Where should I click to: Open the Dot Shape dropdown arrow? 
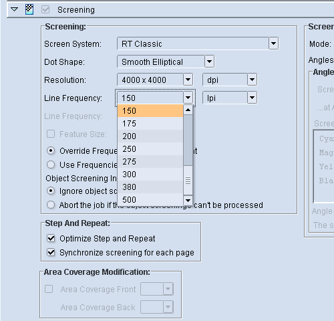click(209, 62)
